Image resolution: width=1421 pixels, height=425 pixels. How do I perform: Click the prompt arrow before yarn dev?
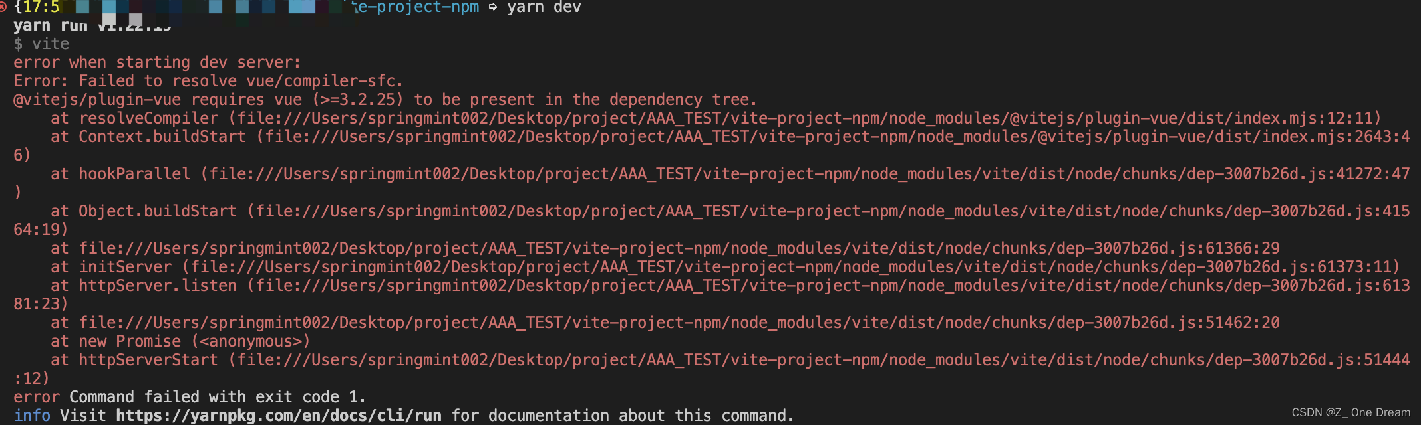493,7
